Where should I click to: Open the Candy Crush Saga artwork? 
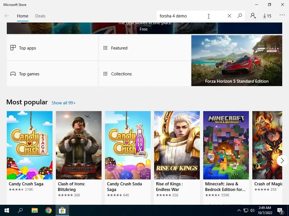click(30, 145)
